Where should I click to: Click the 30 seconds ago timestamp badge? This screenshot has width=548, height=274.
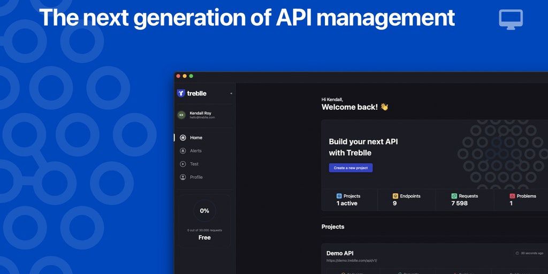529,253
